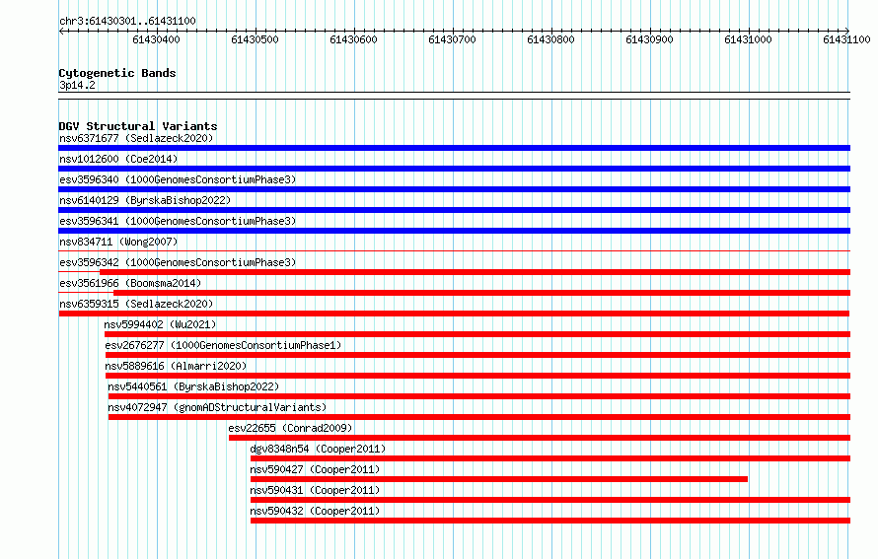Click the nsv6371677 (Sedlazeck2020) variant label
The width and height of the screenshot is (878, 559).
[136, 138]
